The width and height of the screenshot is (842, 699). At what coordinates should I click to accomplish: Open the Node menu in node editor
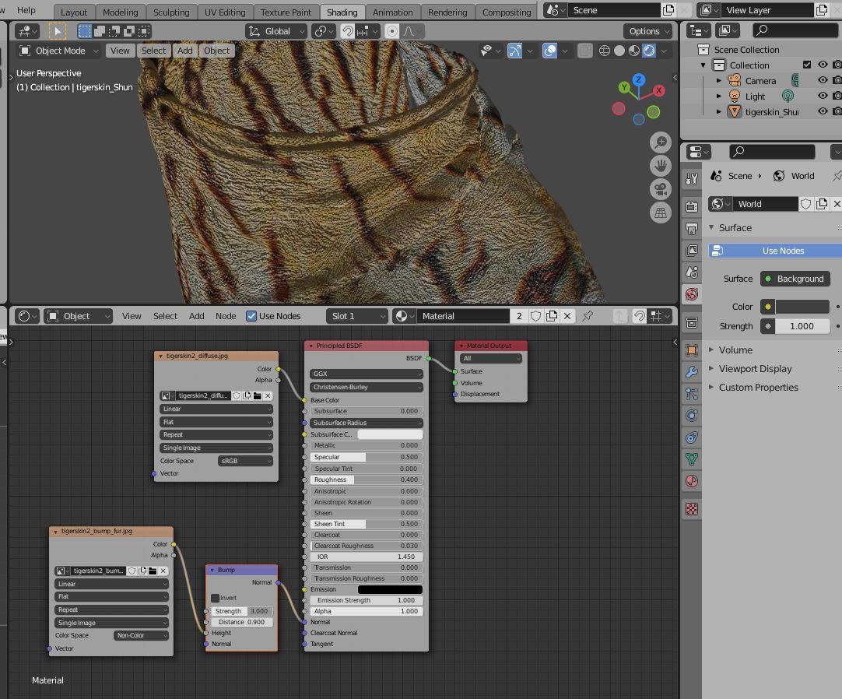point(226,316)
